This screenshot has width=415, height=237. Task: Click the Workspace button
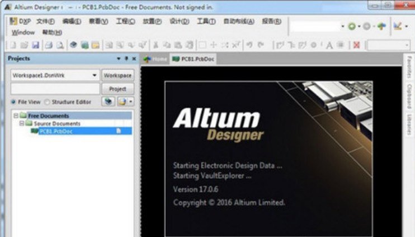pyautogui.click(x=118, y=75)
